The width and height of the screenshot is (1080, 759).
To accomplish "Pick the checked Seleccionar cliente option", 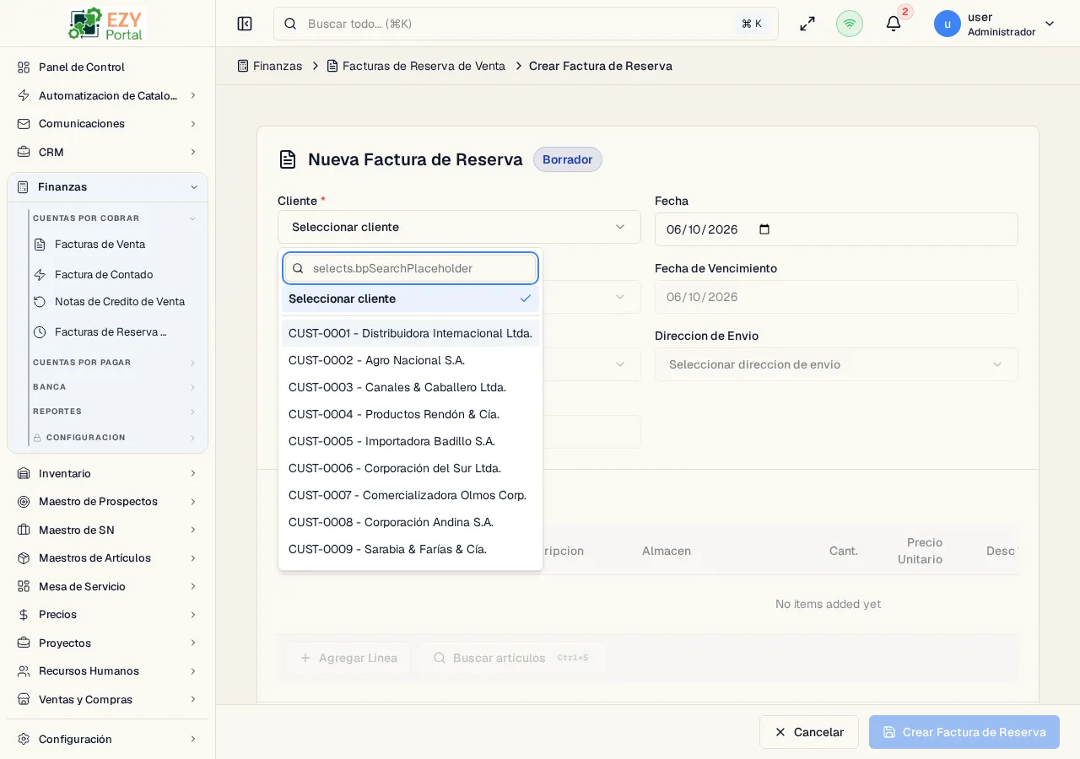I will 410,299.
